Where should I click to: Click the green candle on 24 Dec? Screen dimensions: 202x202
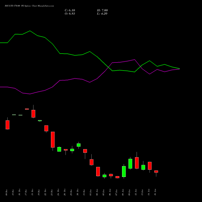click(59, 149)
